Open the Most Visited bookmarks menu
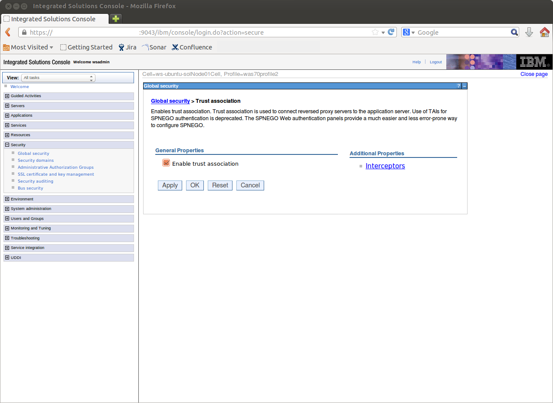 pyautogui.click(x=29, y=47)
